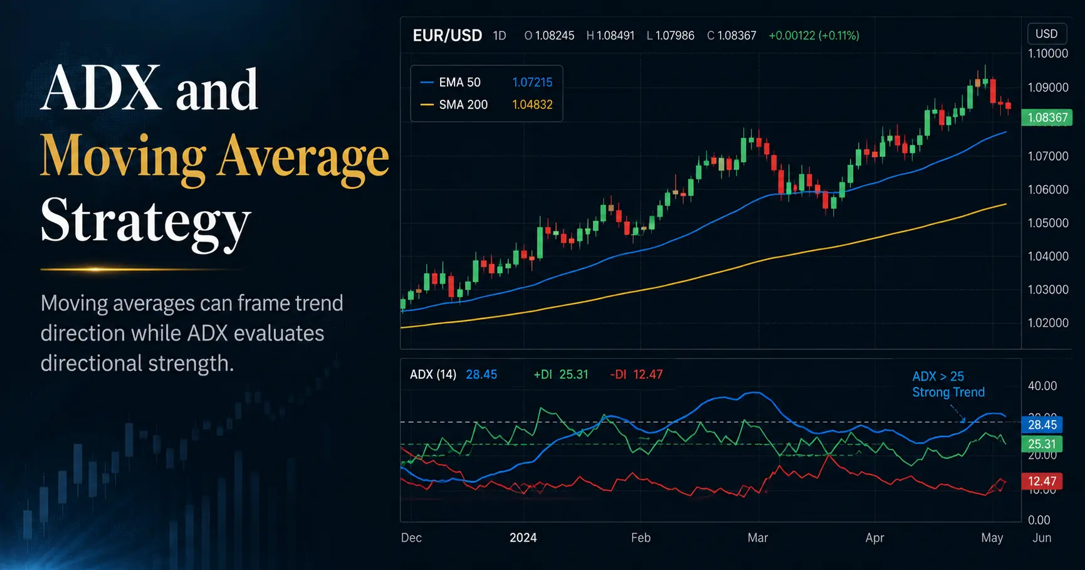This screenshot has height=570, width=1085.
Task: Click the change value +0.00122 (+0.11%)
Action: [814, 36]
